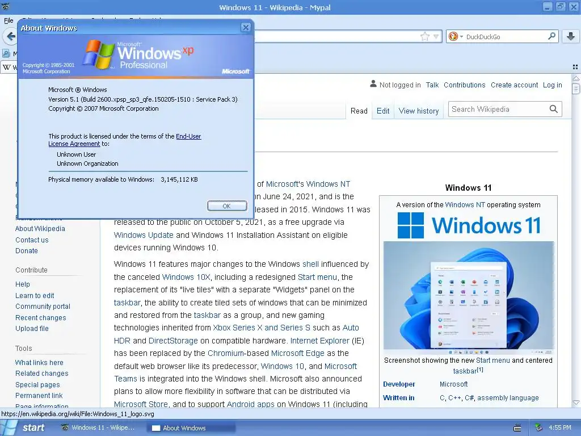Click the Windows NT link in infobox
This screenshot has height=436, width=581.
(465, 204)
